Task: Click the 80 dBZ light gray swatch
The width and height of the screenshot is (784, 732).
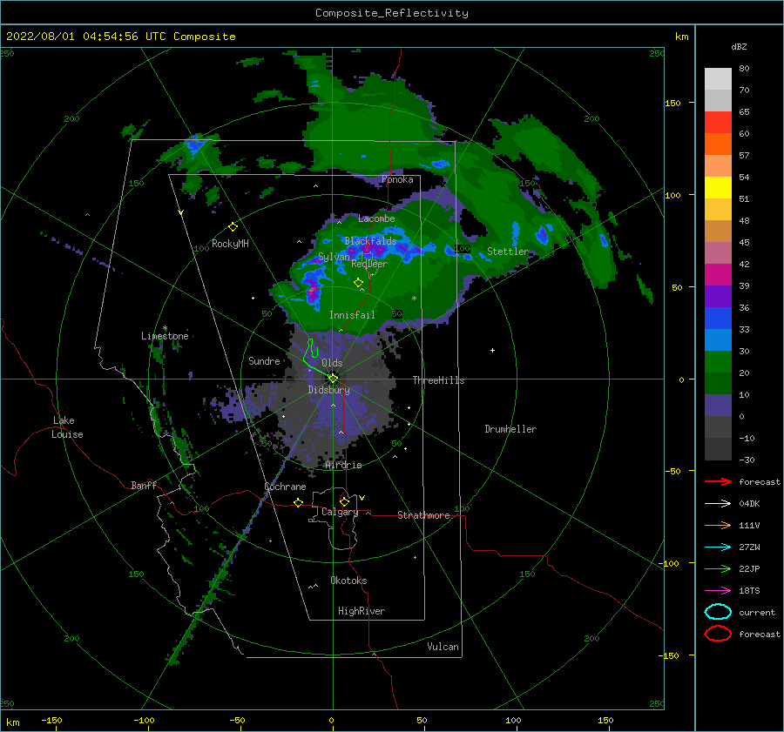Action: tap(718, 79)
